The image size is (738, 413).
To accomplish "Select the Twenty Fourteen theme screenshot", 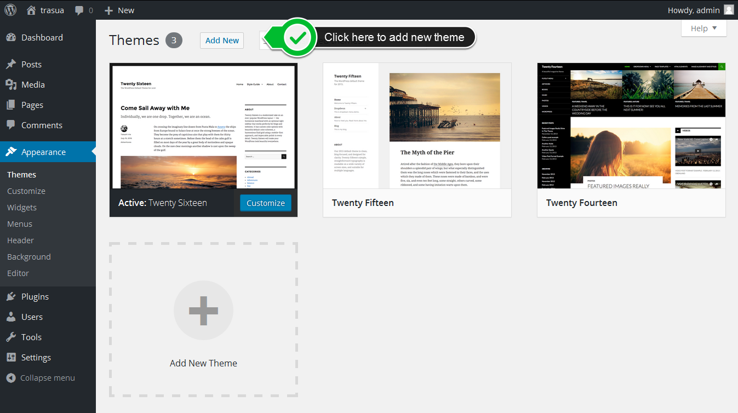I will click(631, 126).
